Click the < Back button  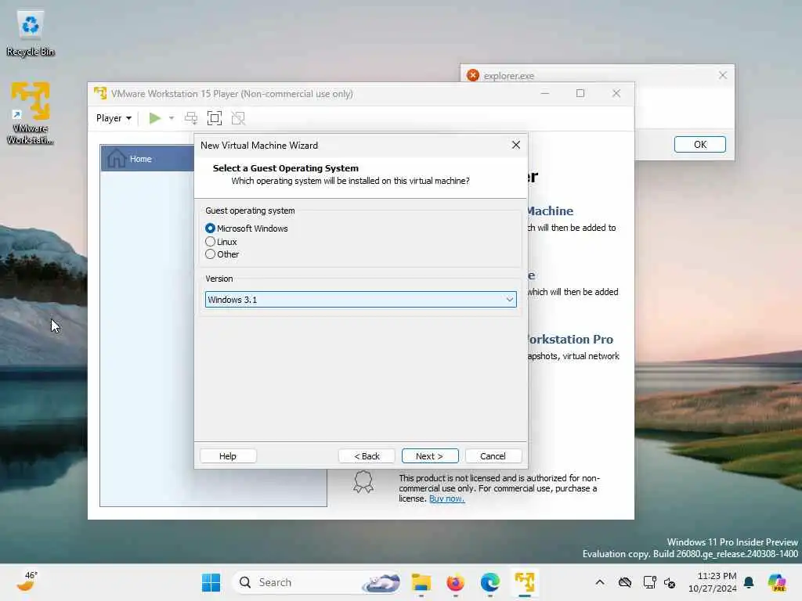[367, 456]
